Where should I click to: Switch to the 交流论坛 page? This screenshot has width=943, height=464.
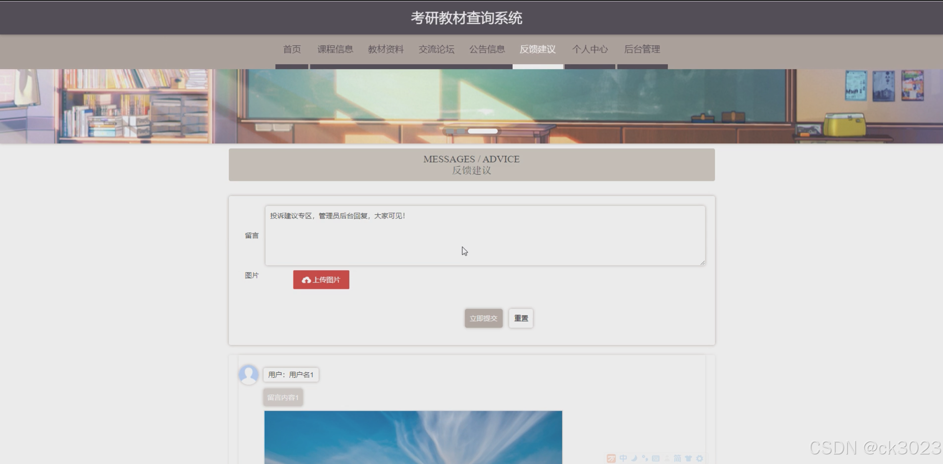click(x=436, y=49)
